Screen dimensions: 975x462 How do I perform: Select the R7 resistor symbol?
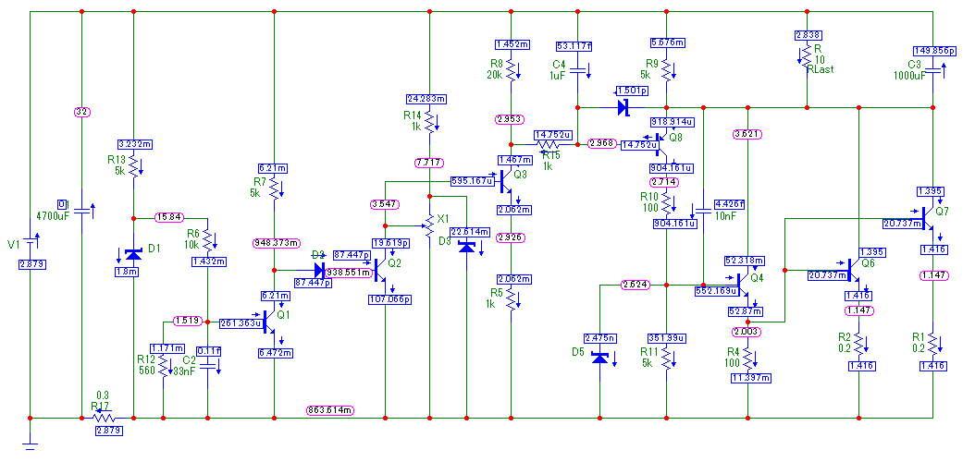point(274,187)
